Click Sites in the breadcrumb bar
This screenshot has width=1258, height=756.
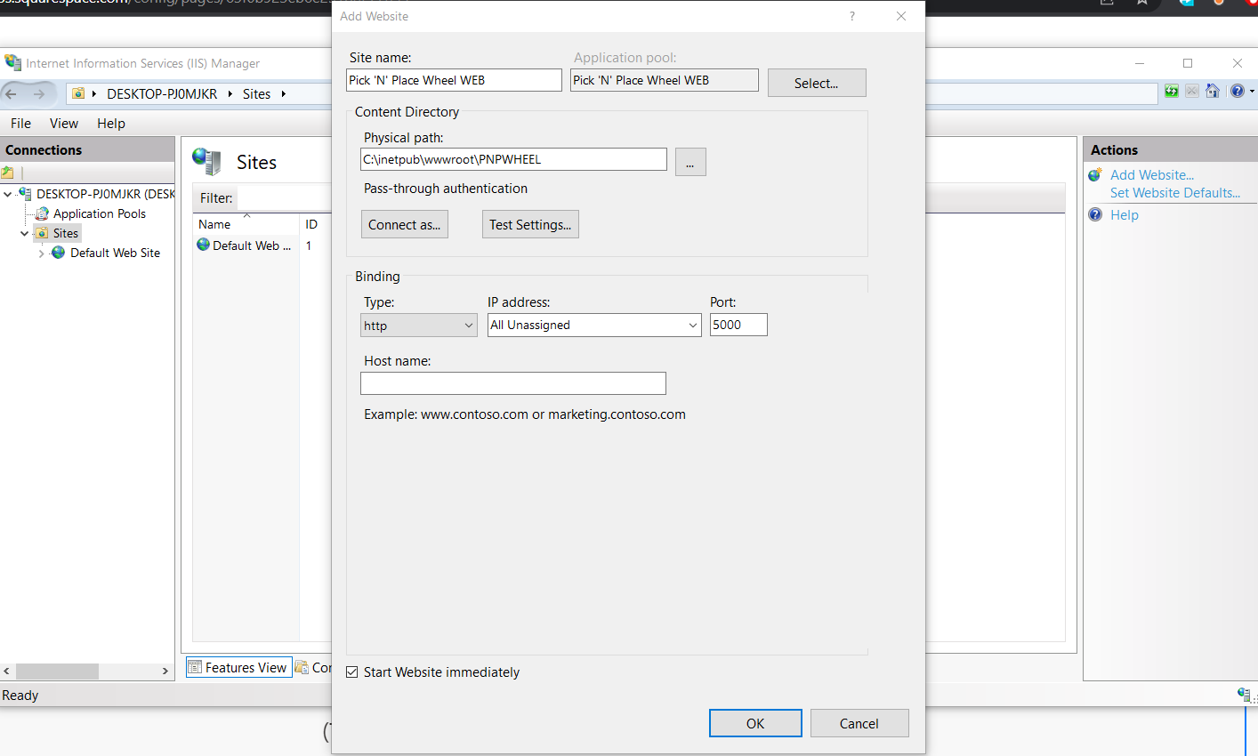point(256,93)
